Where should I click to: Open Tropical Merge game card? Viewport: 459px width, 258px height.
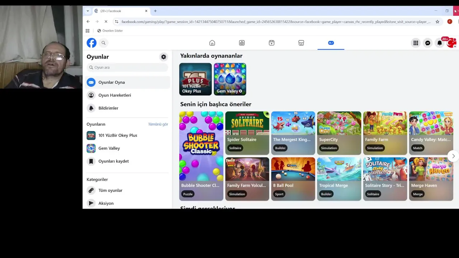339,179
